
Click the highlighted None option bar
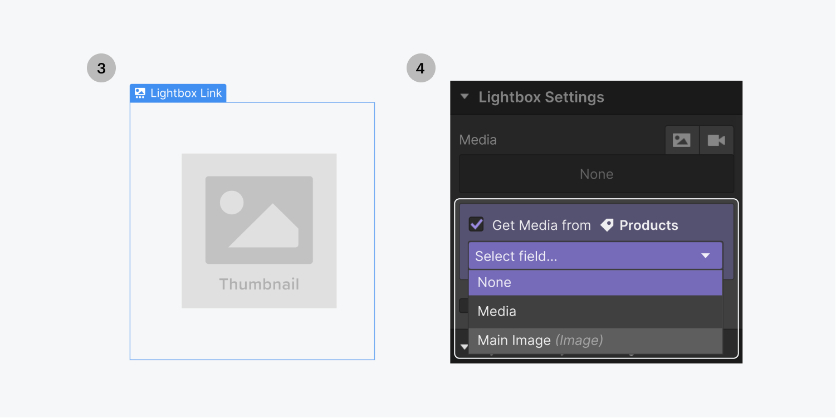point(595,282)
